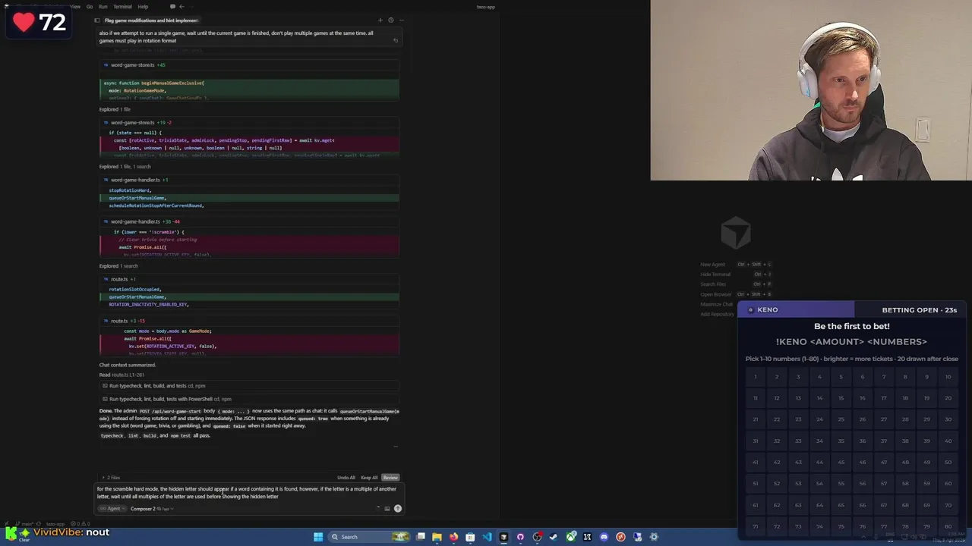Open Visual Studio Code from the taskbar
The image size is (972, 546).
pyautogui.click(x=487, y=537)
